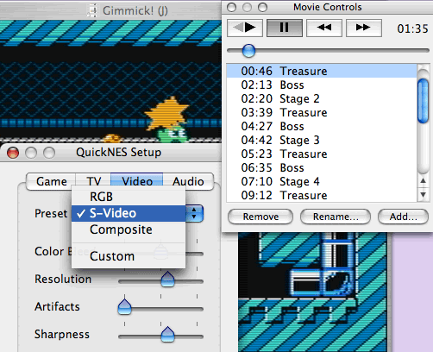Image resolution: width=433 pixels, height=352 pixels.
Task: Pause the movie playback
Action: (x=285, y=28)
